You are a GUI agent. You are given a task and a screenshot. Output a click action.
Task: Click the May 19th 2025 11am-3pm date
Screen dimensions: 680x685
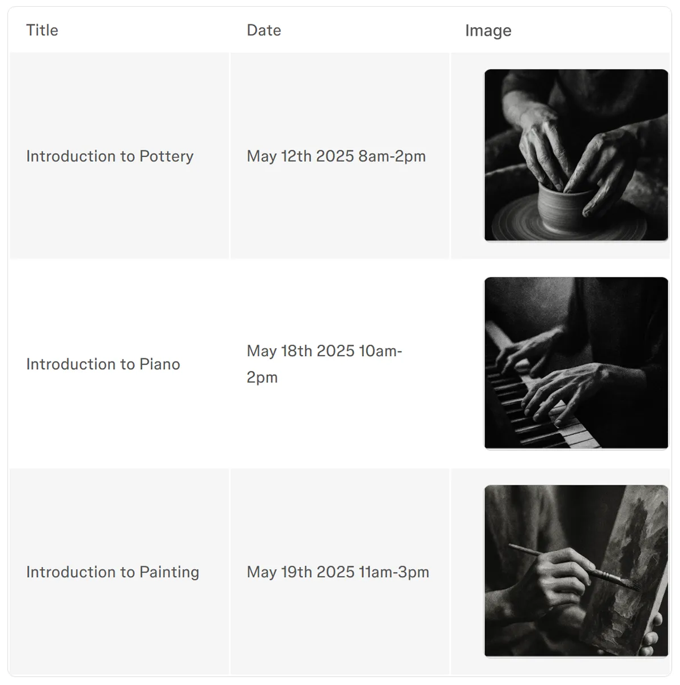(338, 572)
